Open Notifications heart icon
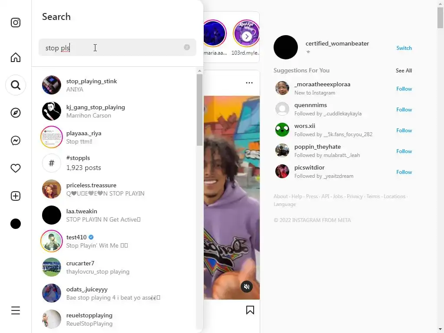 pos(16,168)
